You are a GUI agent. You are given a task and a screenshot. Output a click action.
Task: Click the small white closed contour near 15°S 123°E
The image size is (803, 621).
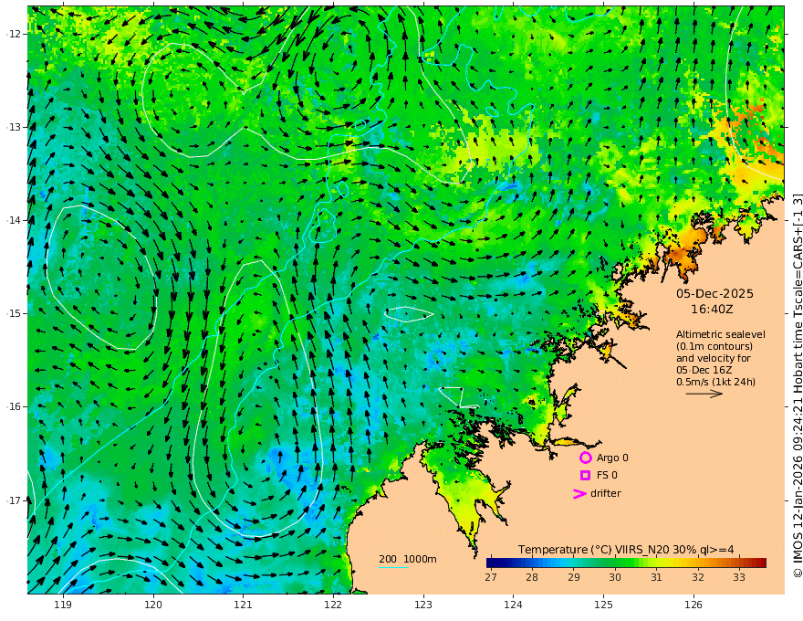click(x=409, y=313)
